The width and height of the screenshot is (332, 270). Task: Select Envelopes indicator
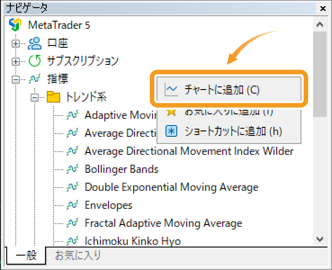pyautogui.click(x=108, y=205)
